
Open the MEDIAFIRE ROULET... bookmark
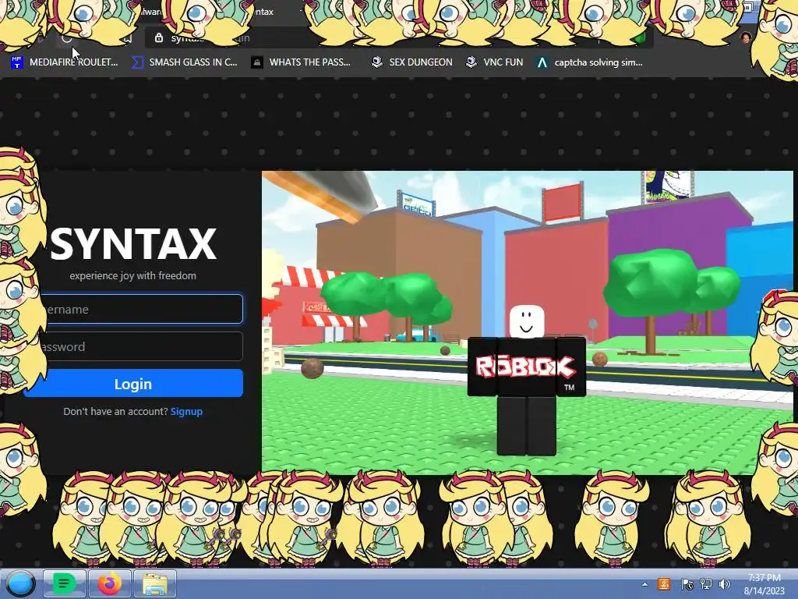[64, 62]
